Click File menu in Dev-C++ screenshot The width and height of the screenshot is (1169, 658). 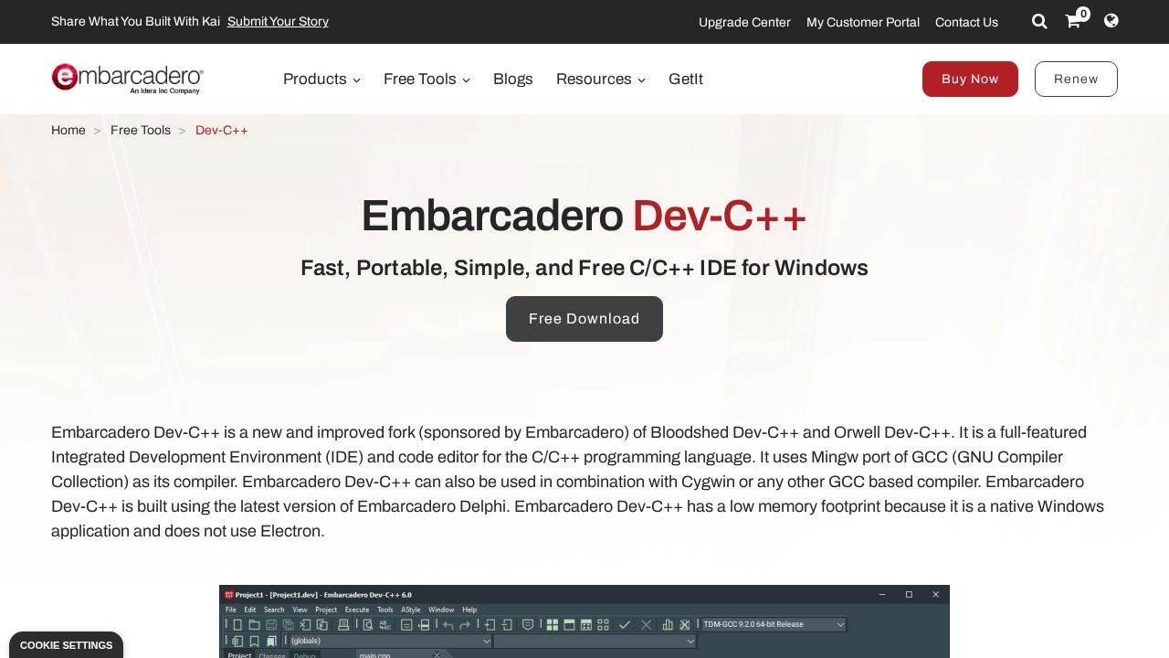(x=231, y=610)
